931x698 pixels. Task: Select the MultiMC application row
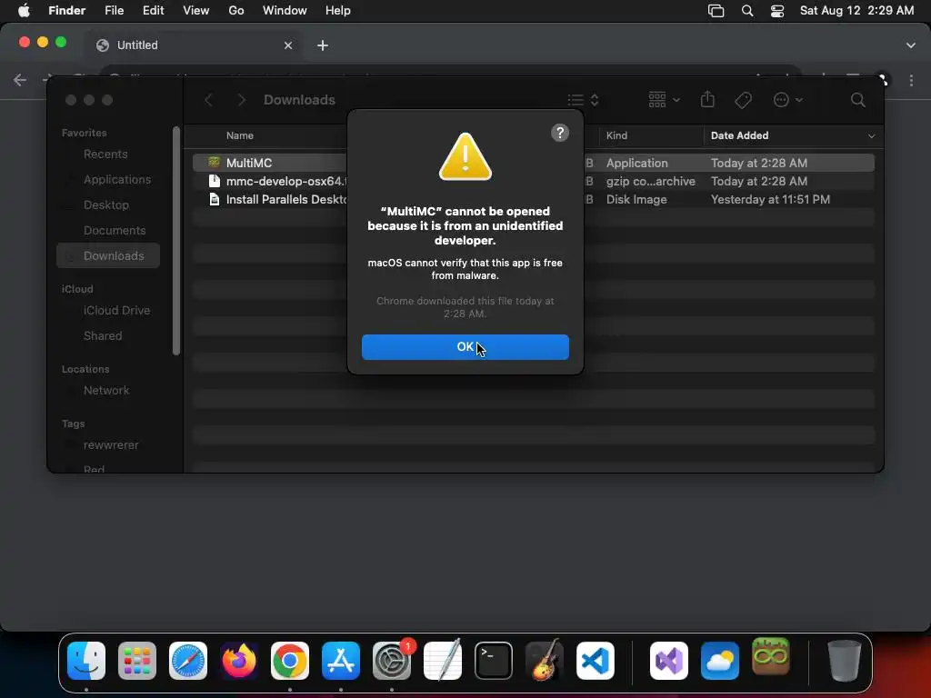click(533, 163)
